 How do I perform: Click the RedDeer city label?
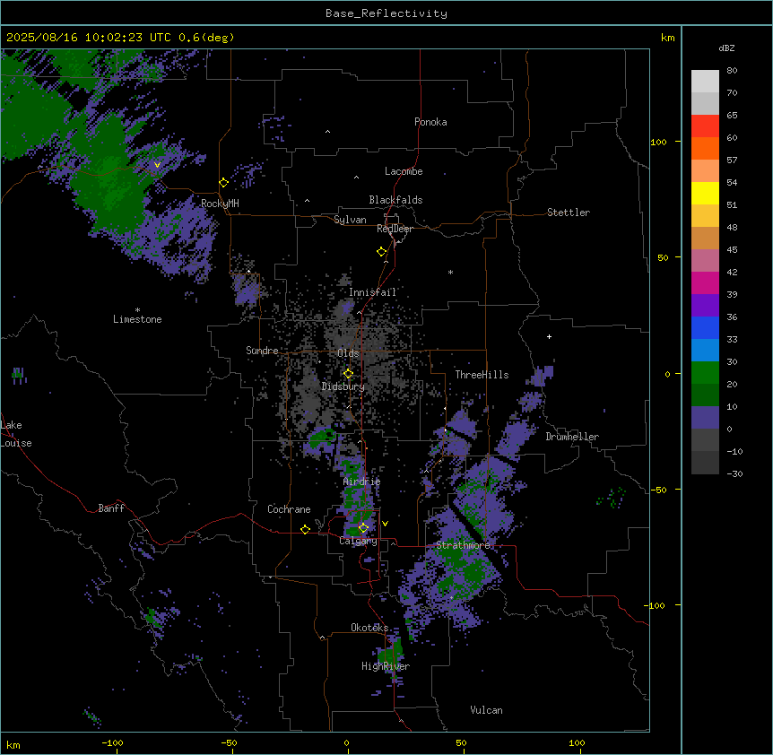(395, 229)
